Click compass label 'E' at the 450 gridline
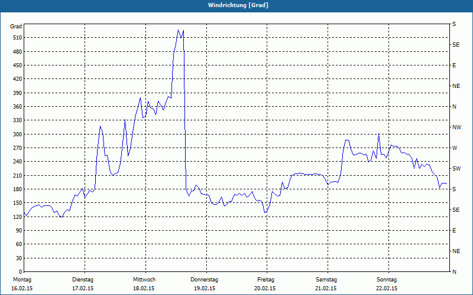Viewport: 473px width, 295px height. coord(454,65)
